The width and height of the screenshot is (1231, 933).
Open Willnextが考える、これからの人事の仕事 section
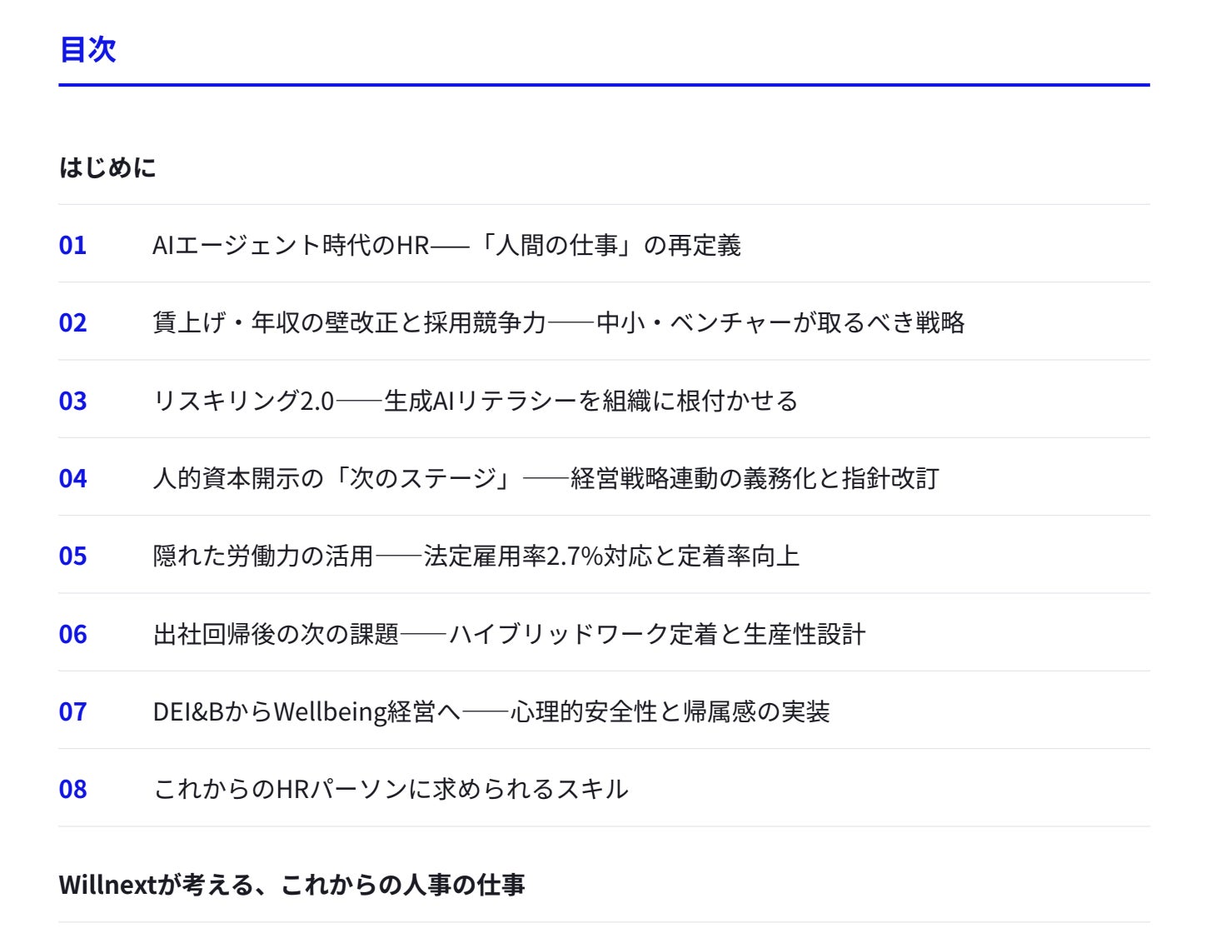[x=292, y=885]
